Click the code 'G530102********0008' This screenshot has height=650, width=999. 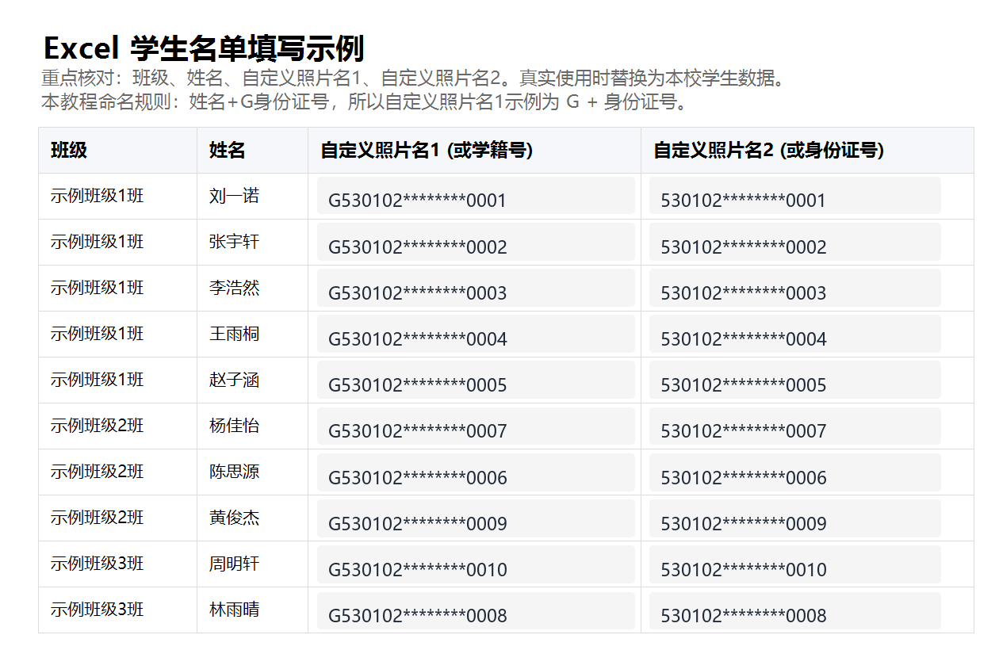(476, 610)
